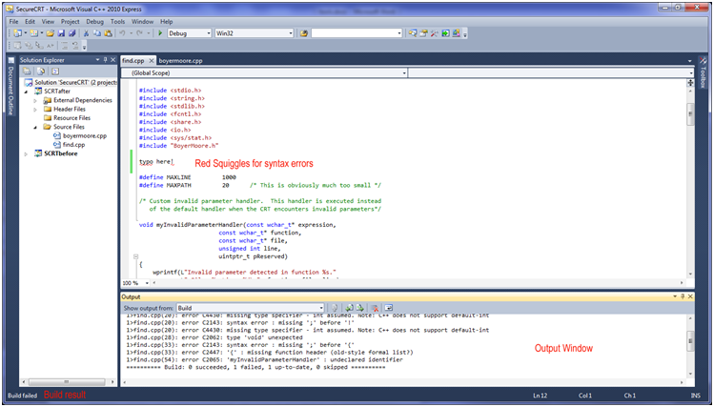Close the find.cpp tab with its X
The height and width of the screenshot is (407, 714).
click(x=152, y=61)
